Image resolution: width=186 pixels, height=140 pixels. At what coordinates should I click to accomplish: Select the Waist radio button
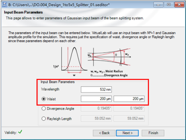[x=44, y=99]
